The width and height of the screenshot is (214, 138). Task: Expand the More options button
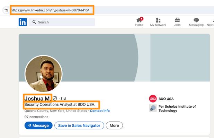click(x=114, y=126)
